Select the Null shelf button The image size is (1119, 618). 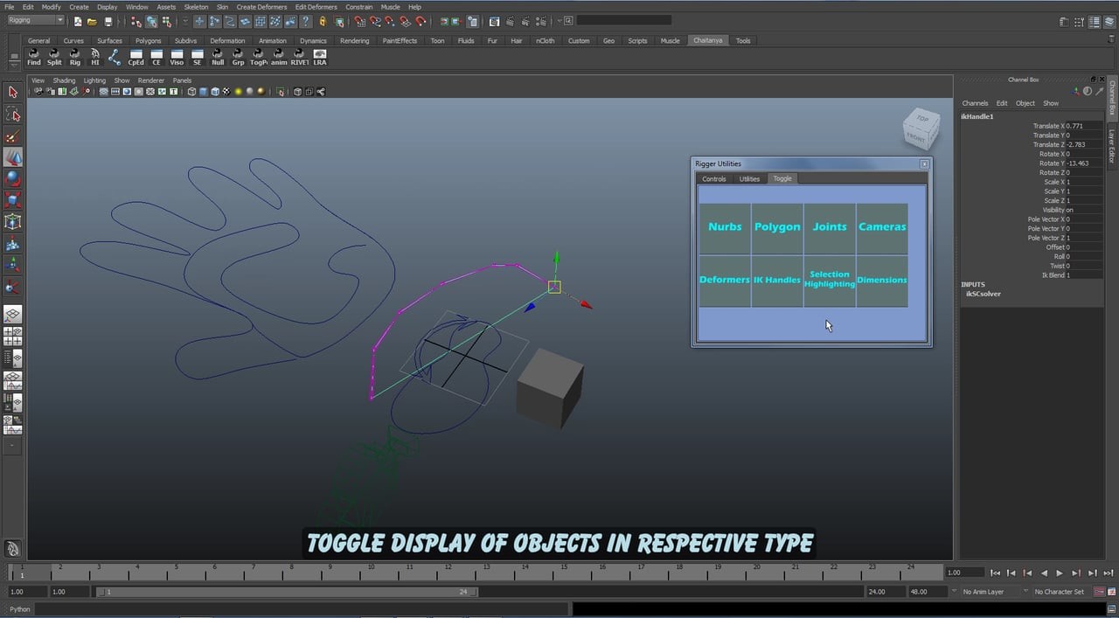(x=218, y=59)
